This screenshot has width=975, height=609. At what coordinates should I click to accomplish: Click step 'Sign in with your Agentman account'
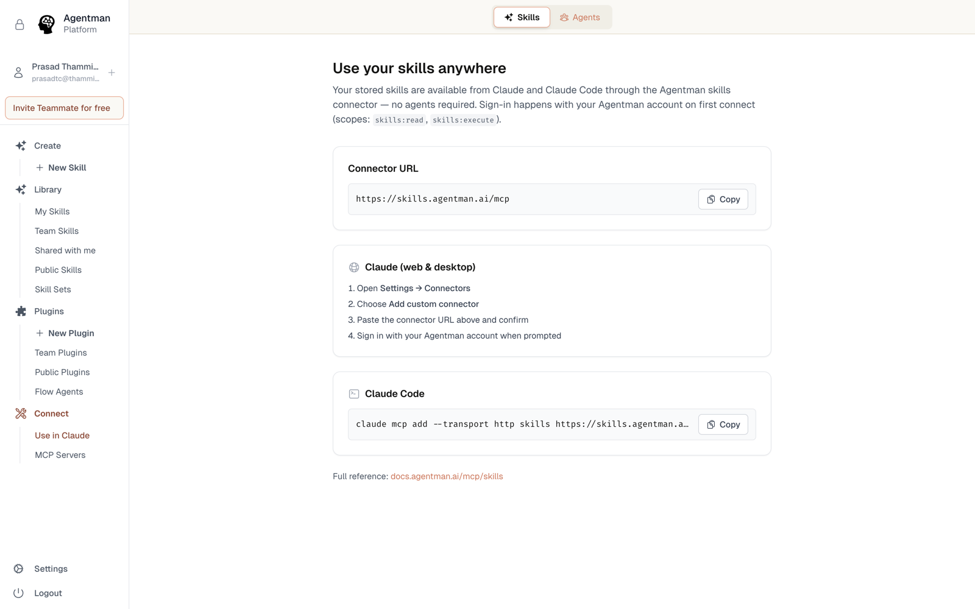point(455,336)
